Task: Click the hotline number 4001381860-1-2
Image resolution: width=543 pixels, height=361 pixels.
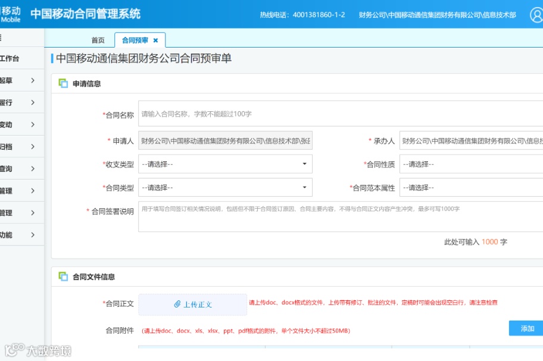Action: (x=319, y=15)
